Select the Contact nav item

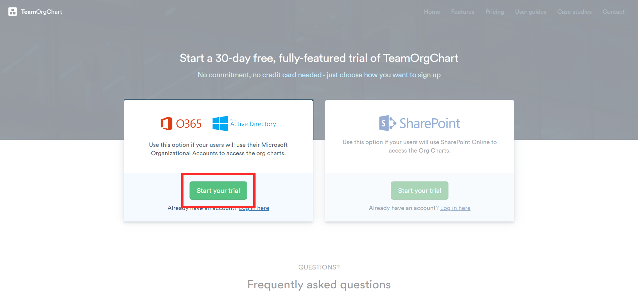[613, 12]
